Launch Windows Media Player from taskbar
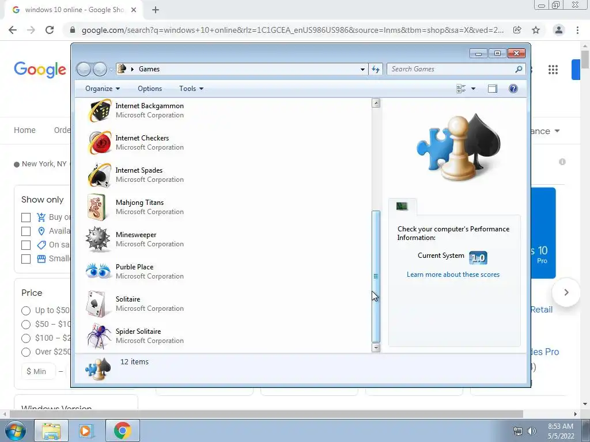This screenshot has width=590, height=442. pyautogui.click(x=86, y=430)
